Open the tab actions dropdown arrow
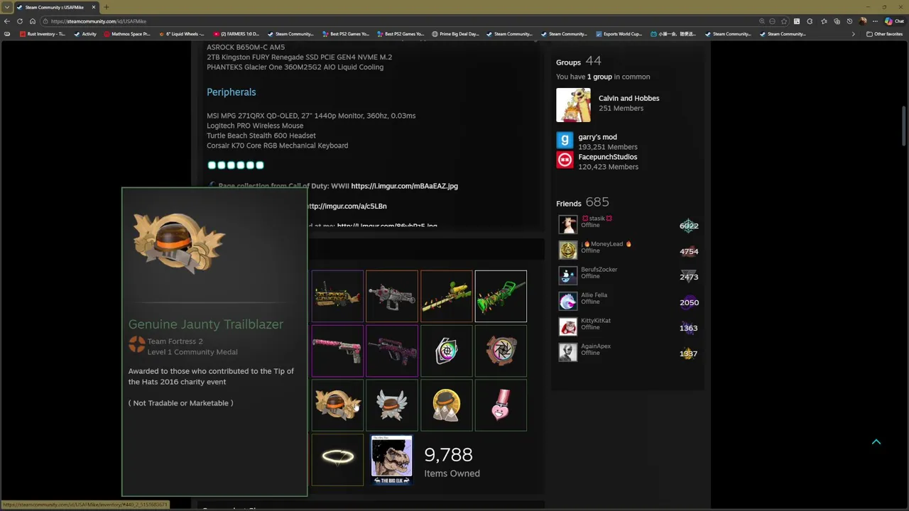909x511 pixels. click(x=6, y=7)
